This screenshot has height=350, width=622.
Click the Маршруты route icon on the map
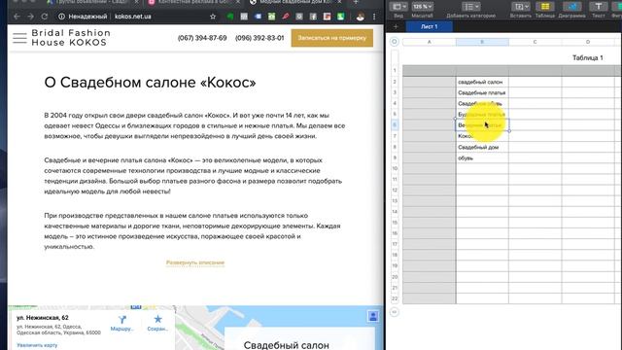pos(121,320)
